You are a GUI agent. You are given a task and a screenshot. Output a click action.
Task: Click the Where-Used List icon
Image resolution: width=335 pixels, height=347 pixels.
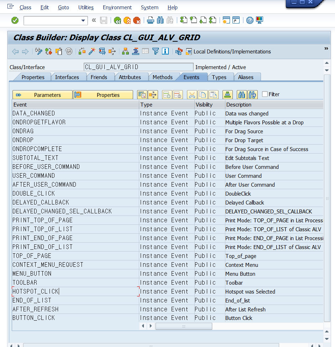[x=112, y=52]
